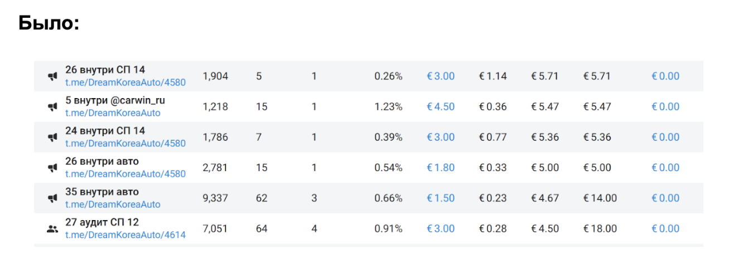Click the €4.50 CPM value
Viewport: 735px width, 263px height.
(441, 107)
